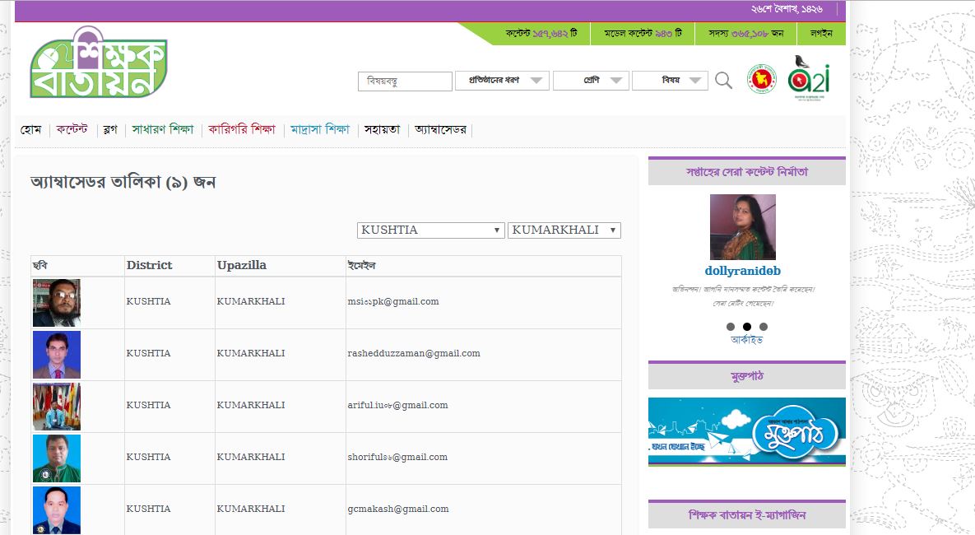Select the third carousel dot
This screenshot has height=535, width=975.
764,327
